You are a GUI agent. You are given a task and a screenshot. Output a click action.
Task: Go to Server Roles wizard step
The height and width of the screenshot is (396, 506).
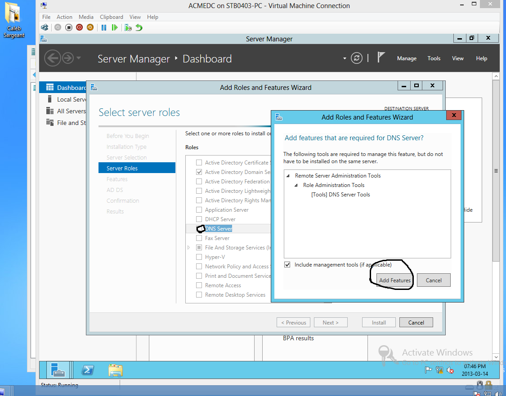tap(137, 168)
